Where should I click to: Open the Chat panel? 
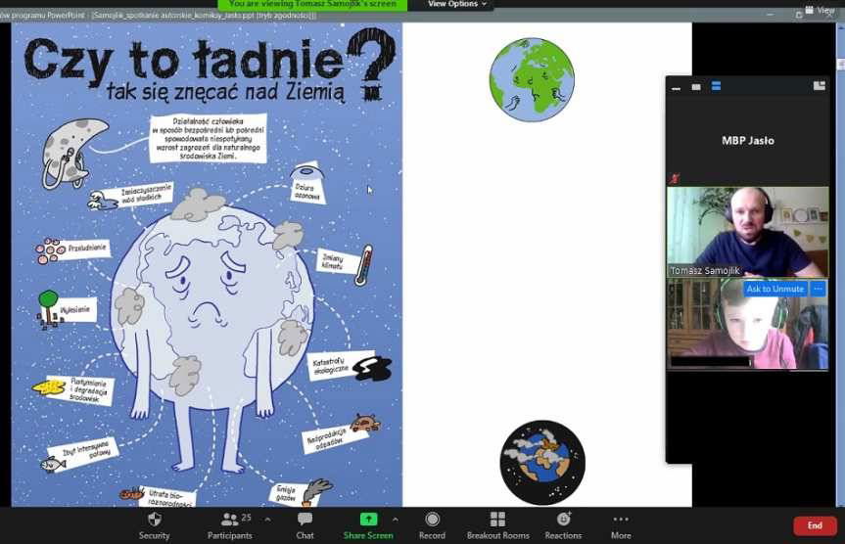point(305,523)
